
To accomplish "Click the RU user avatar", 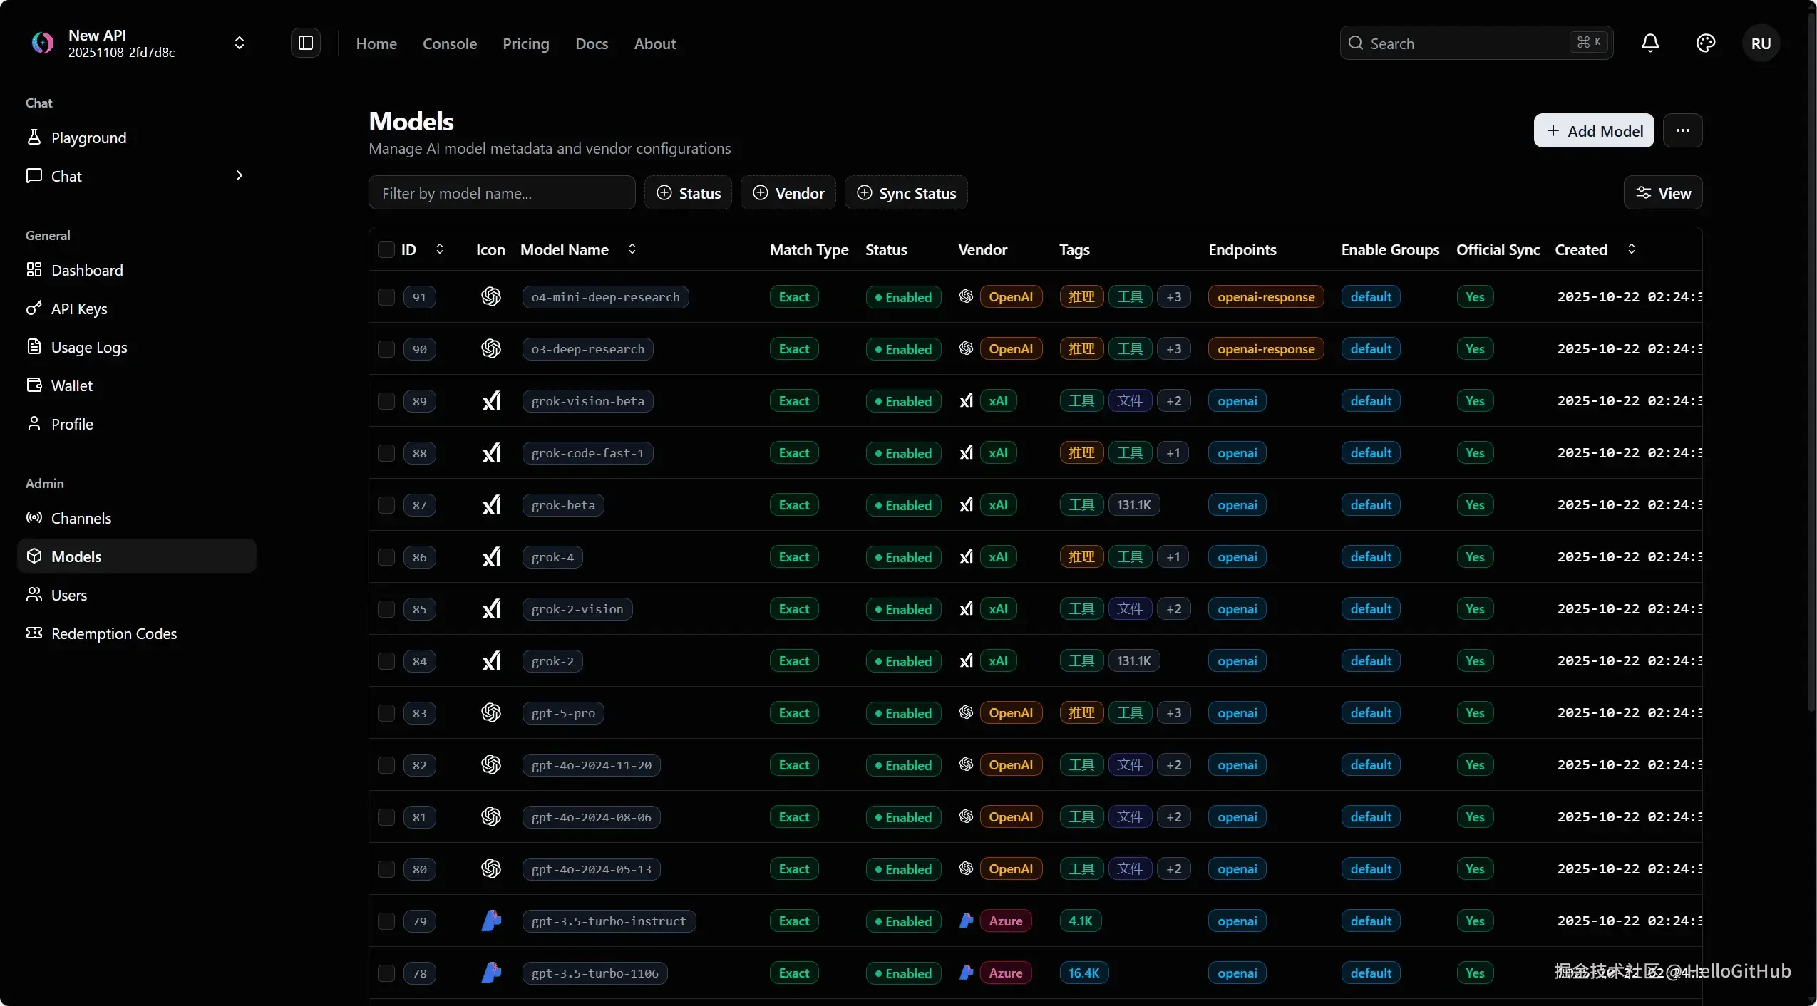I will click(1761, 43).
